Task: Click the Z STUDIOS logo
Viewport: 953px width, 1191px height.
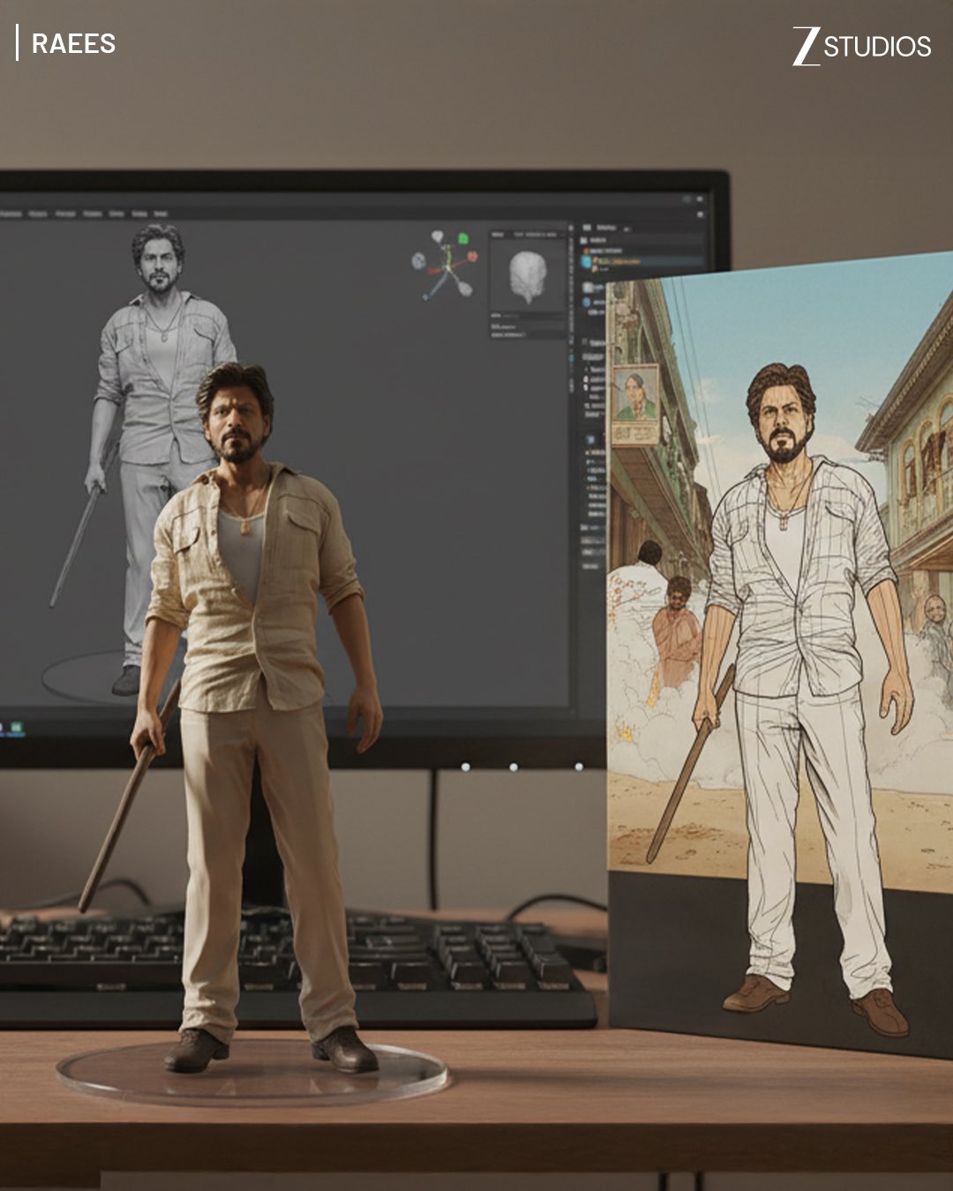Action: point(861,46)
